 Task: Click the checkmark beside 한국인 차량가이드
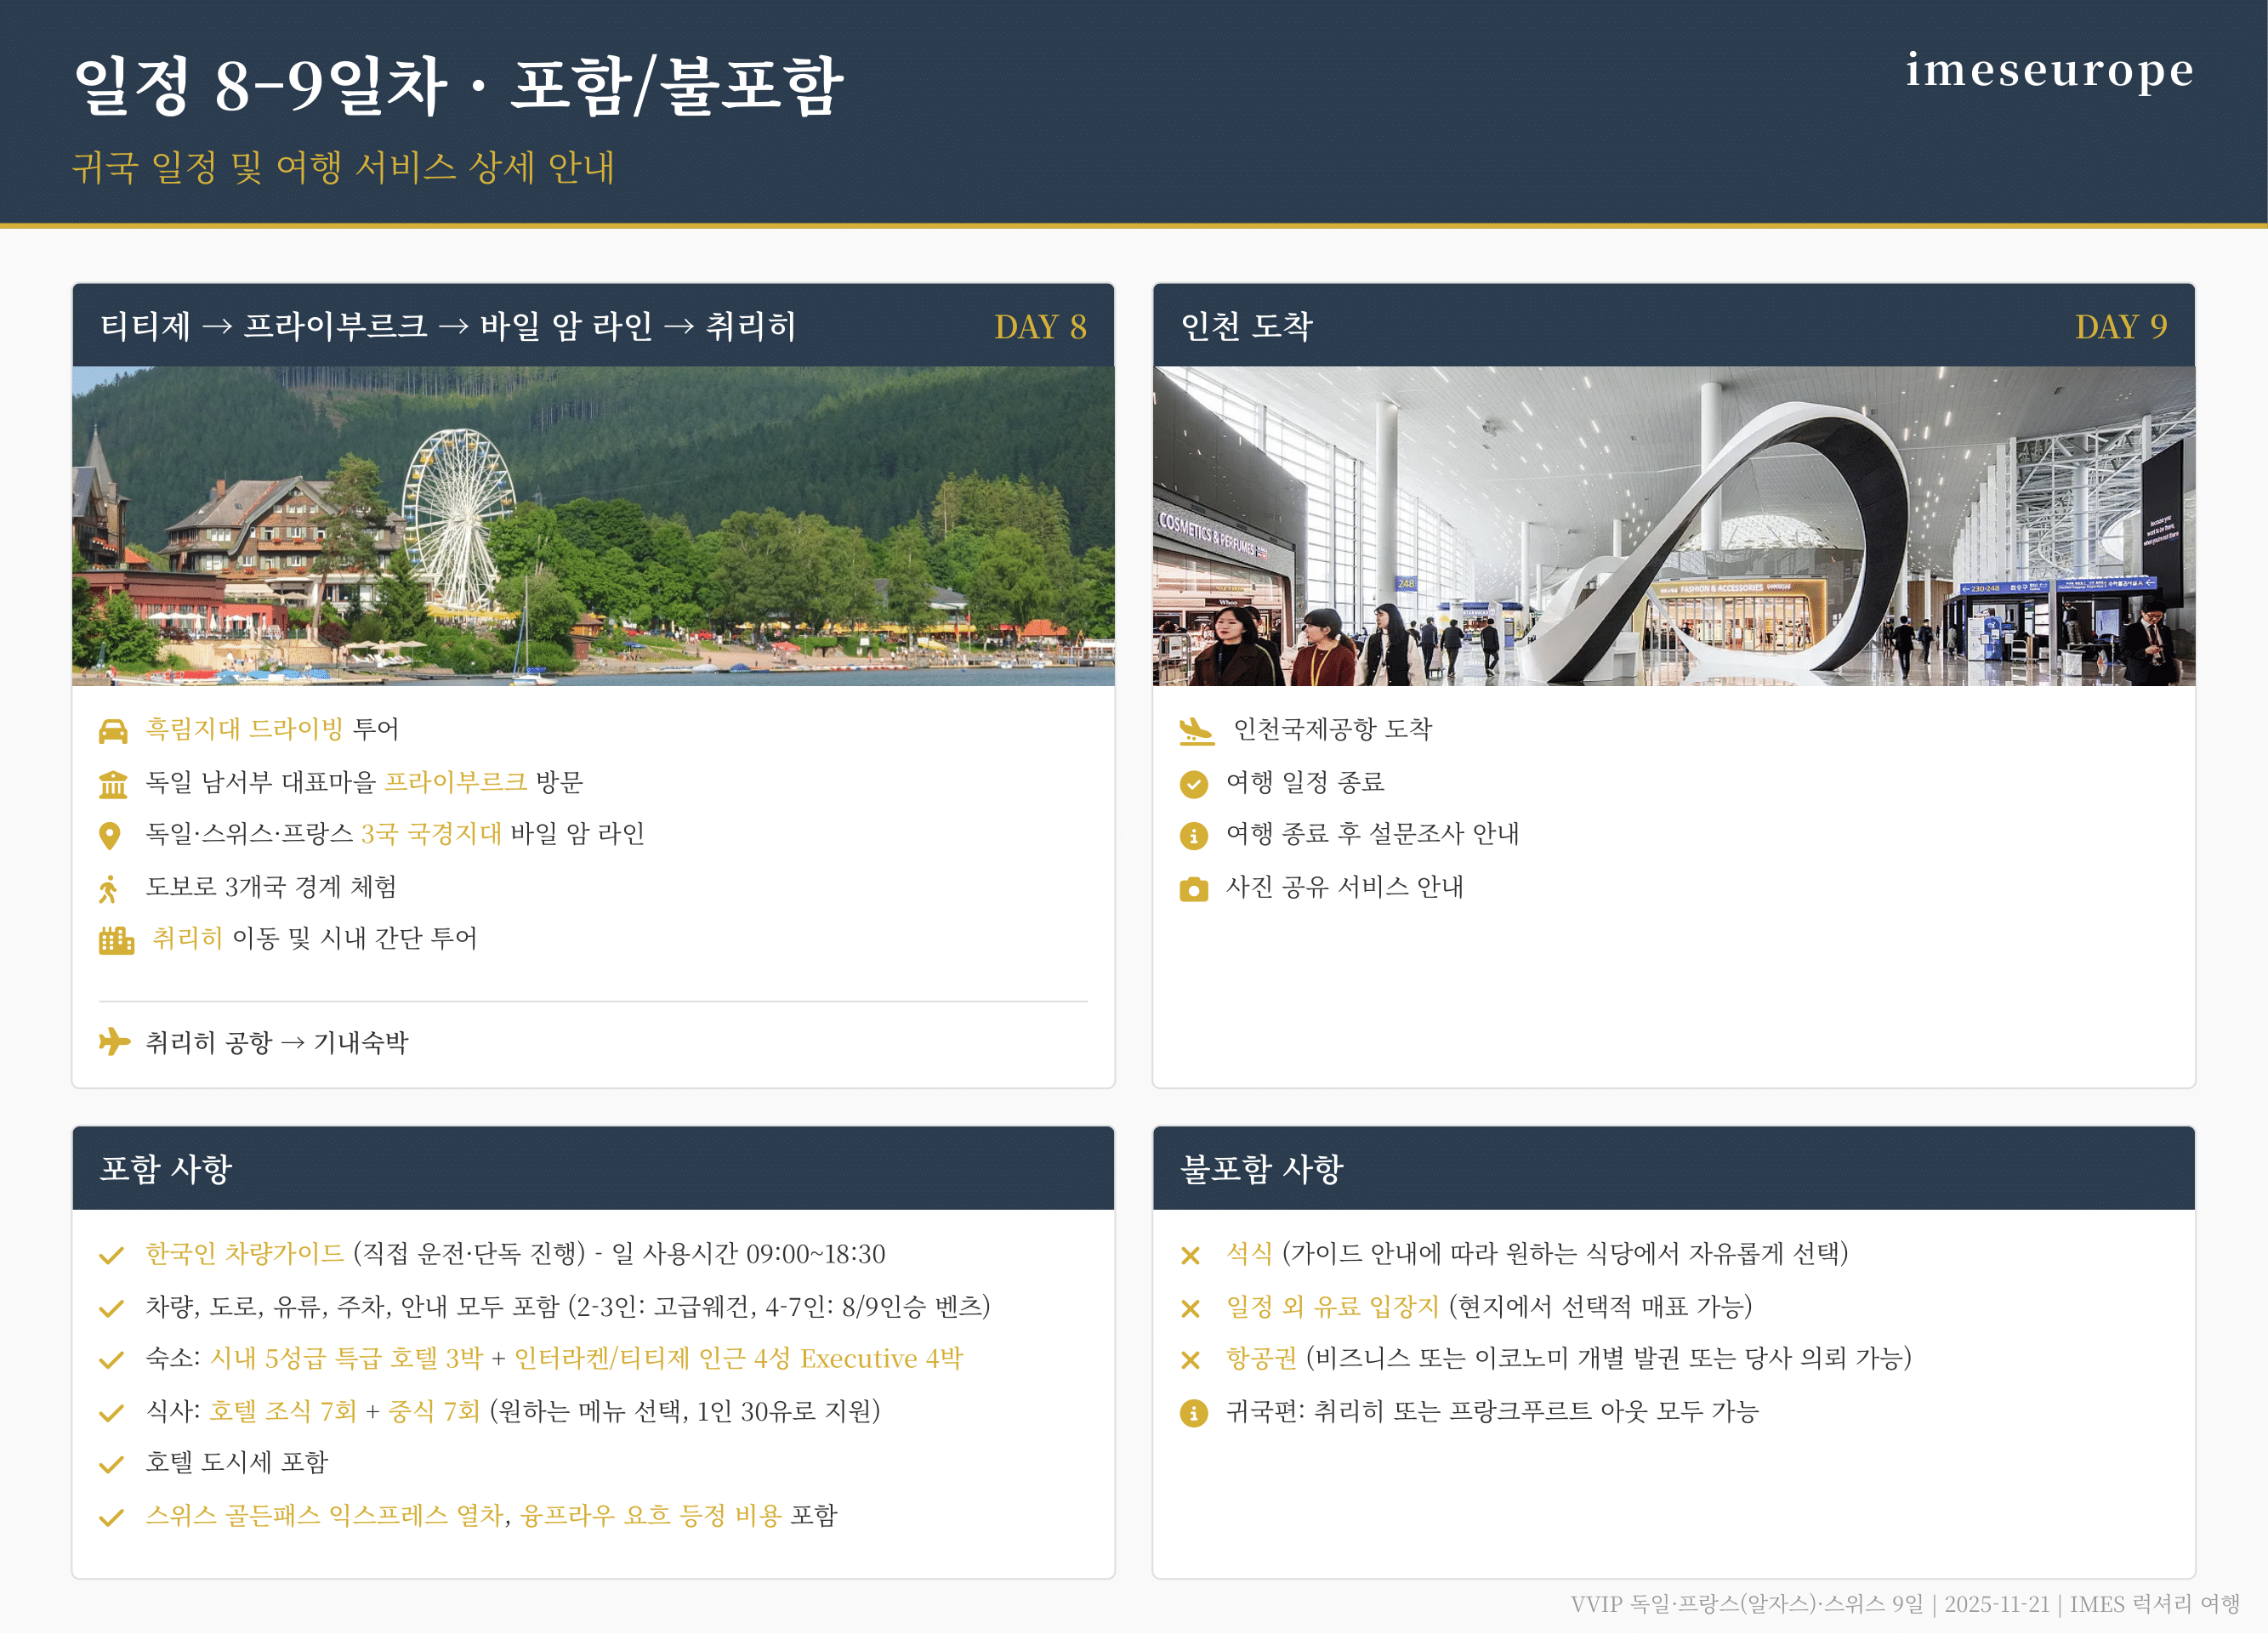(111, 1255)
